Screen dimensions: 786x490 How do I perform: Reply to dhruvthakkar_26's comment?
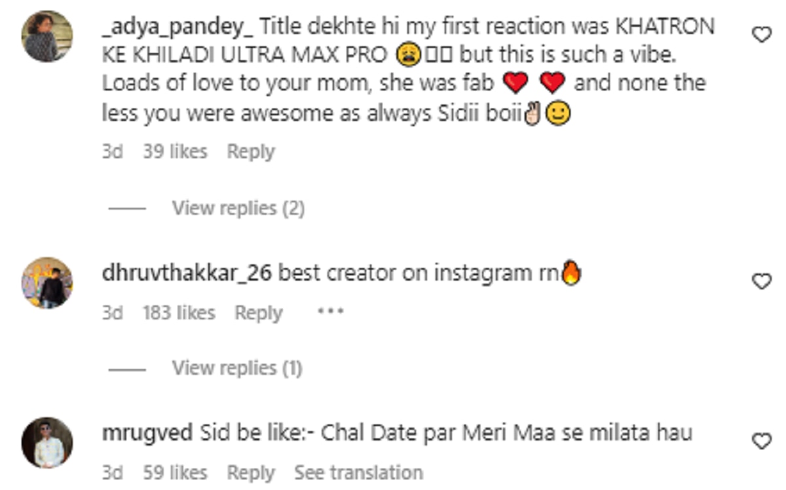[x=259, y=313]
